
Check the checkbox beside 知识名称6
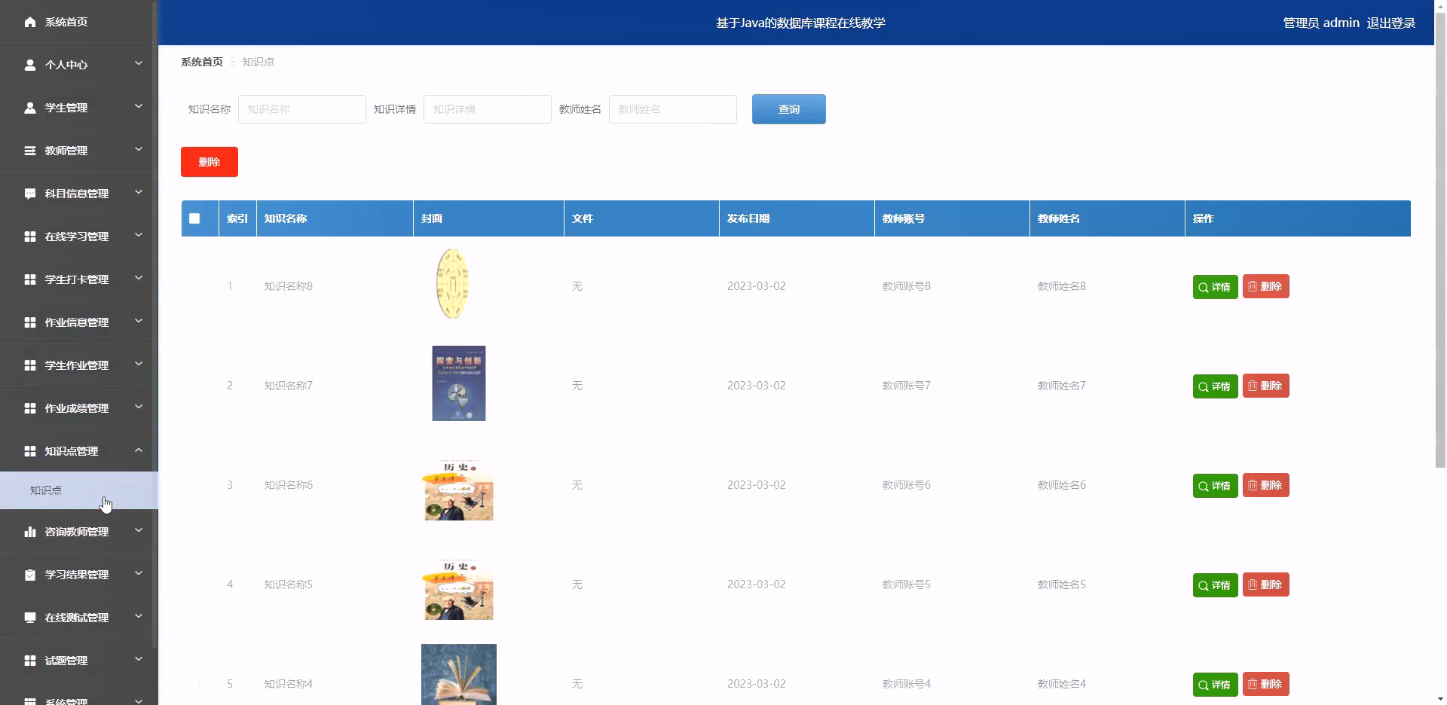(x=194, y=485)
